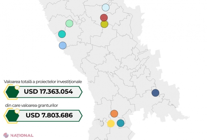The image size is (207, 140).
Task: Click 'Valoarea totală a proiectelor investiționale' text
Action: [x=43, y=81]
